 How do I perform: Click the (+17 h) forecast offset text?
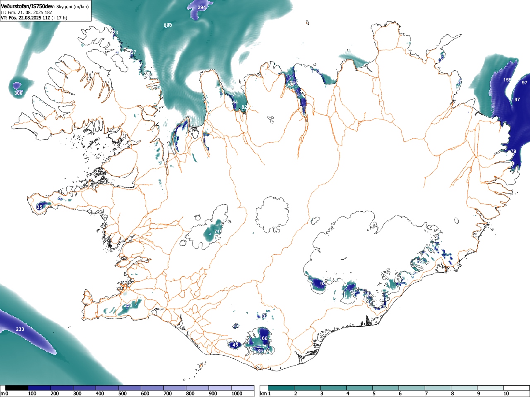60,18
